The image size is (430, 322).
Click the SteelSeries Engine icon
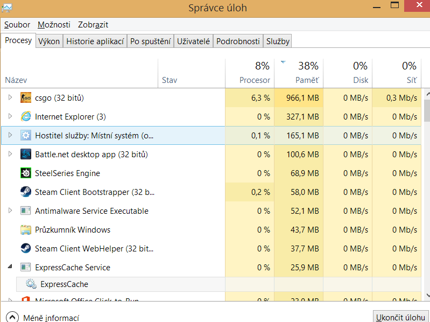[26, 173]
